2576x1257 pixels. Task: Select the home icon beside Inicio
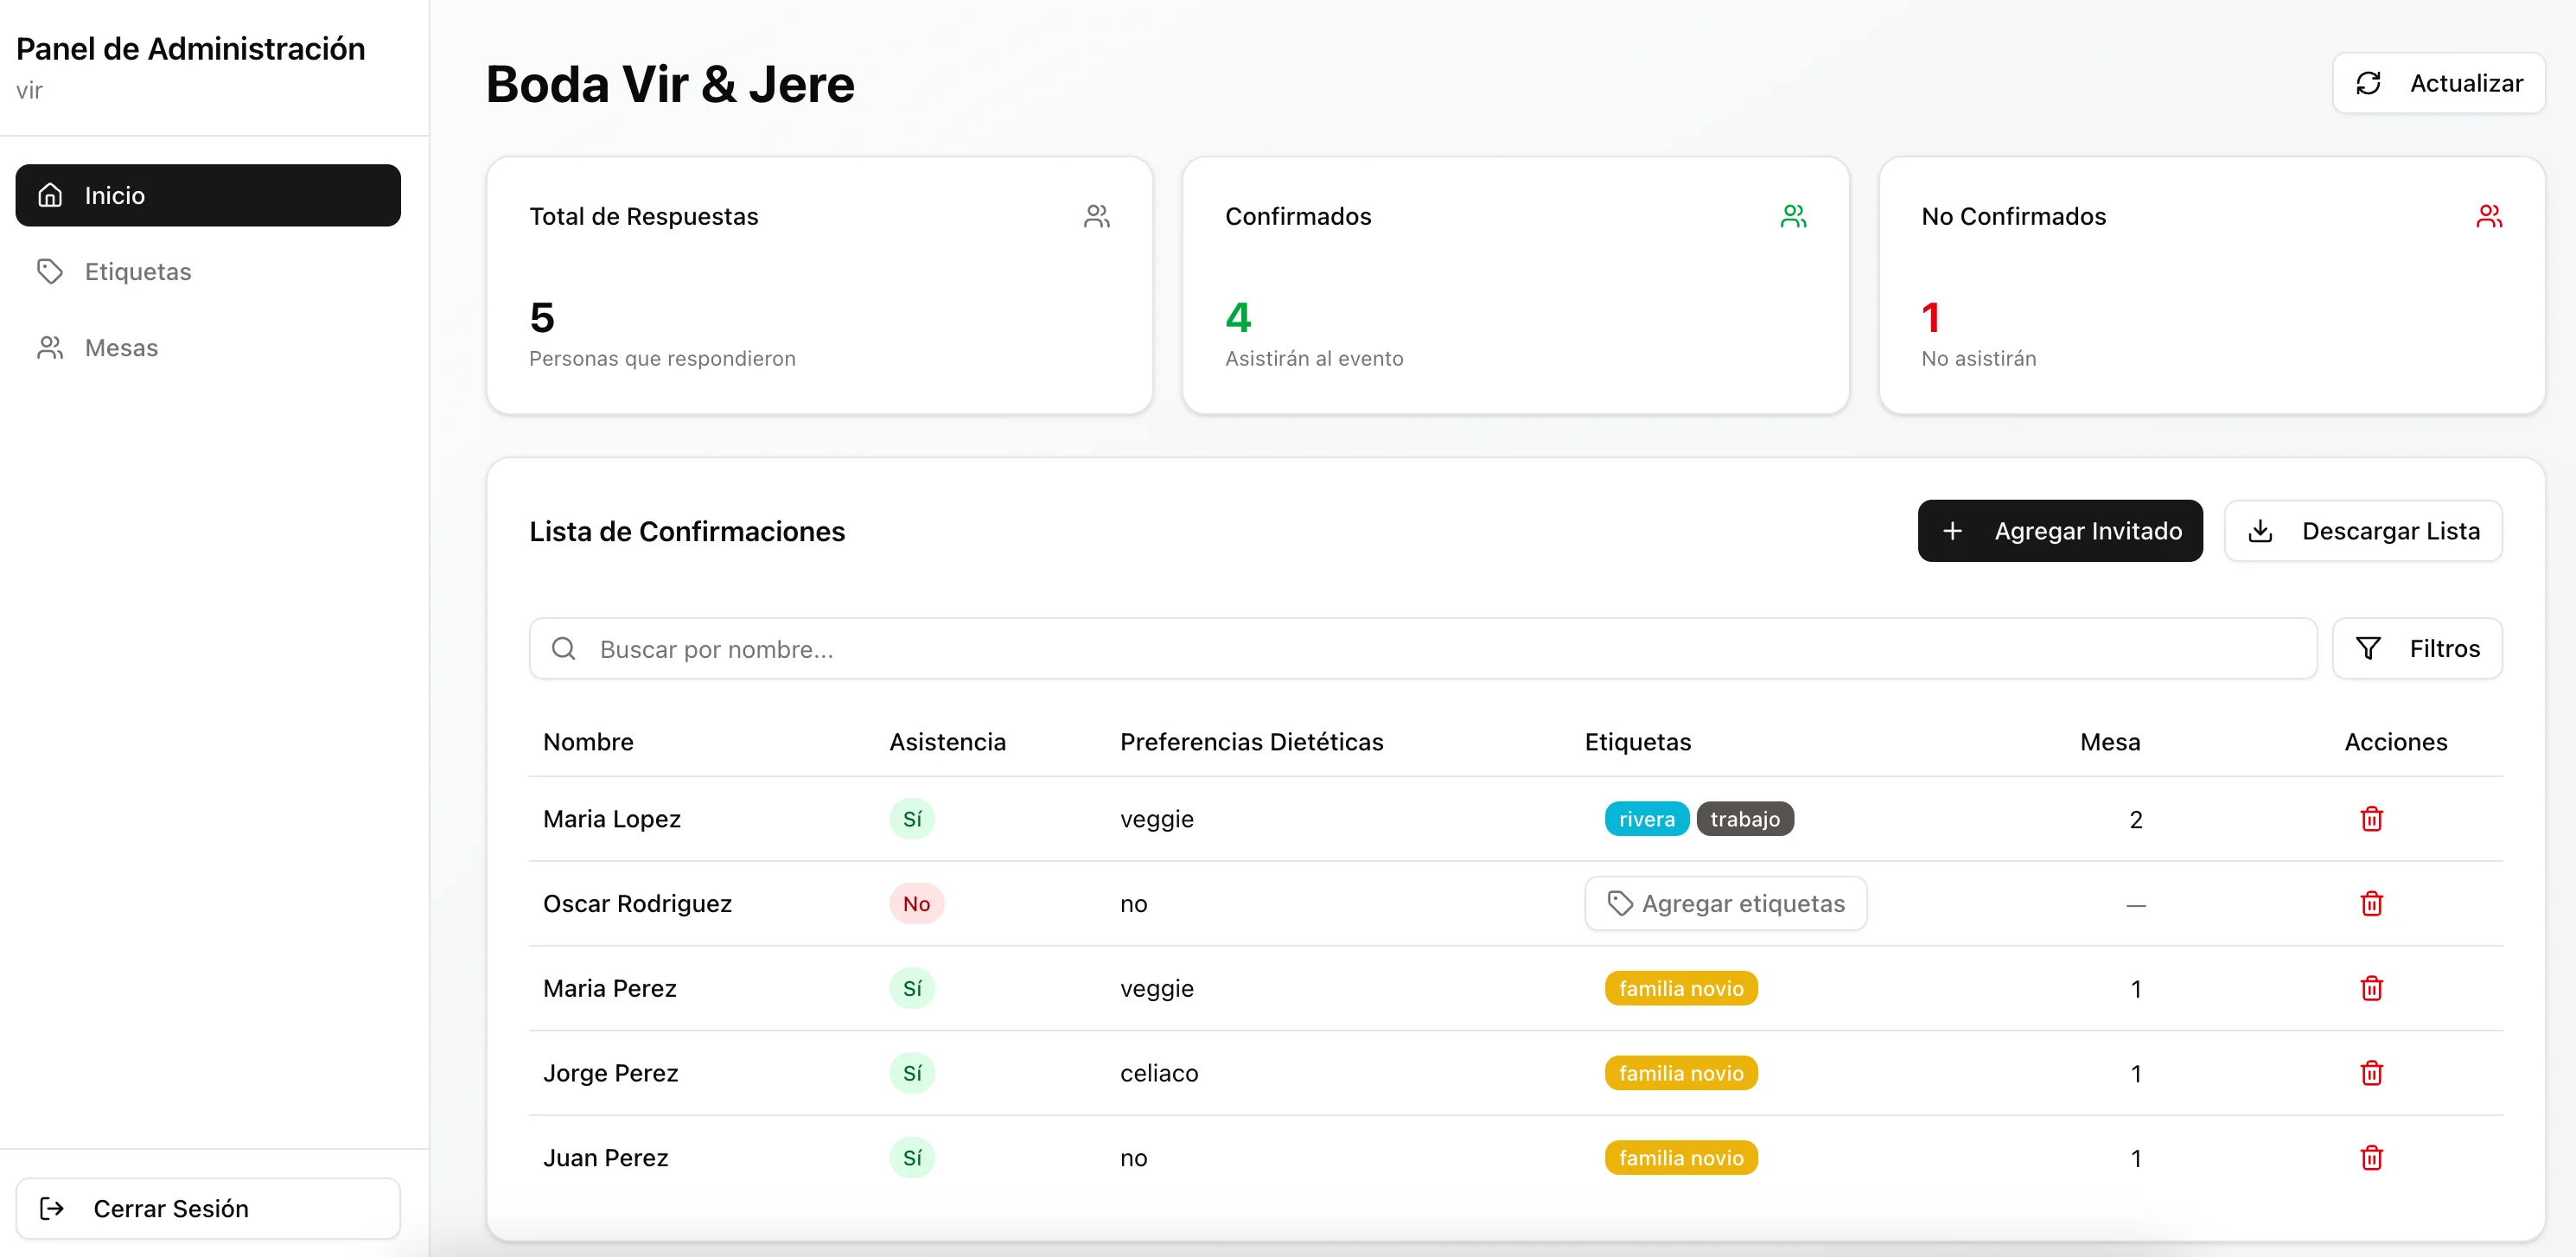51,195
